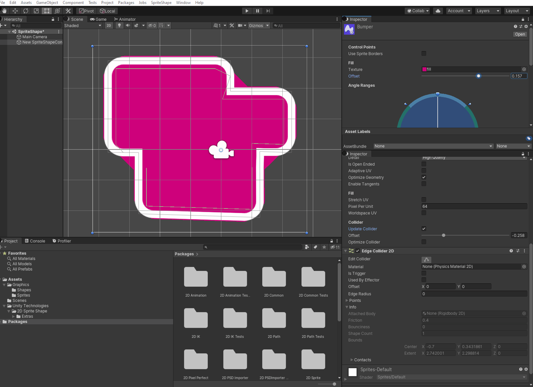
Task: Lock the top Inspector panel
Action: coord(523,19)
